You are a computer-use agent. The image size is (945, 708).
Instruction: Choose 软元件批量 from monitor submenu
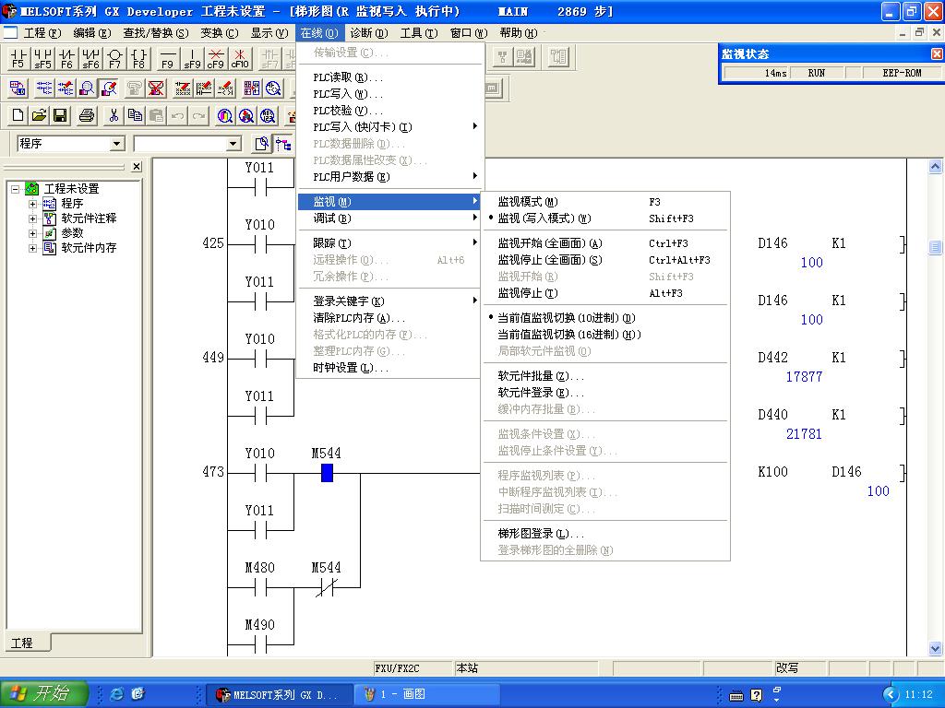[541, 376]
